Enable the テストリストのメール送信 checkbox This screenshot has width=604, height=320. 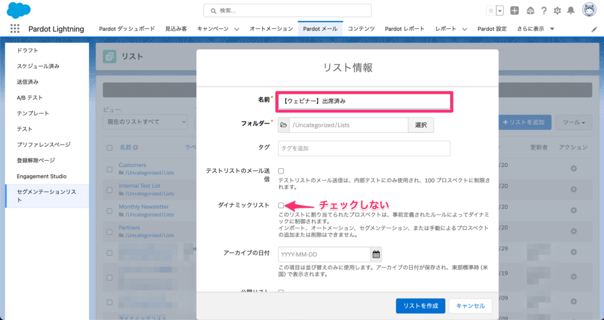coord(281,171)
